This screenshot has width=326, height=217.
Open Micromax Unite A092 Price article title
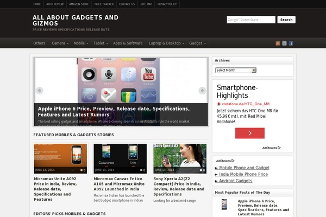pos(55,189)
